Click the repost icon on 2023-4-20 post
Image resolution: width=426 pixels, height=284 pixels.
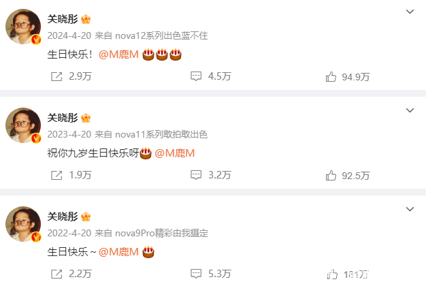coord(56,176)
